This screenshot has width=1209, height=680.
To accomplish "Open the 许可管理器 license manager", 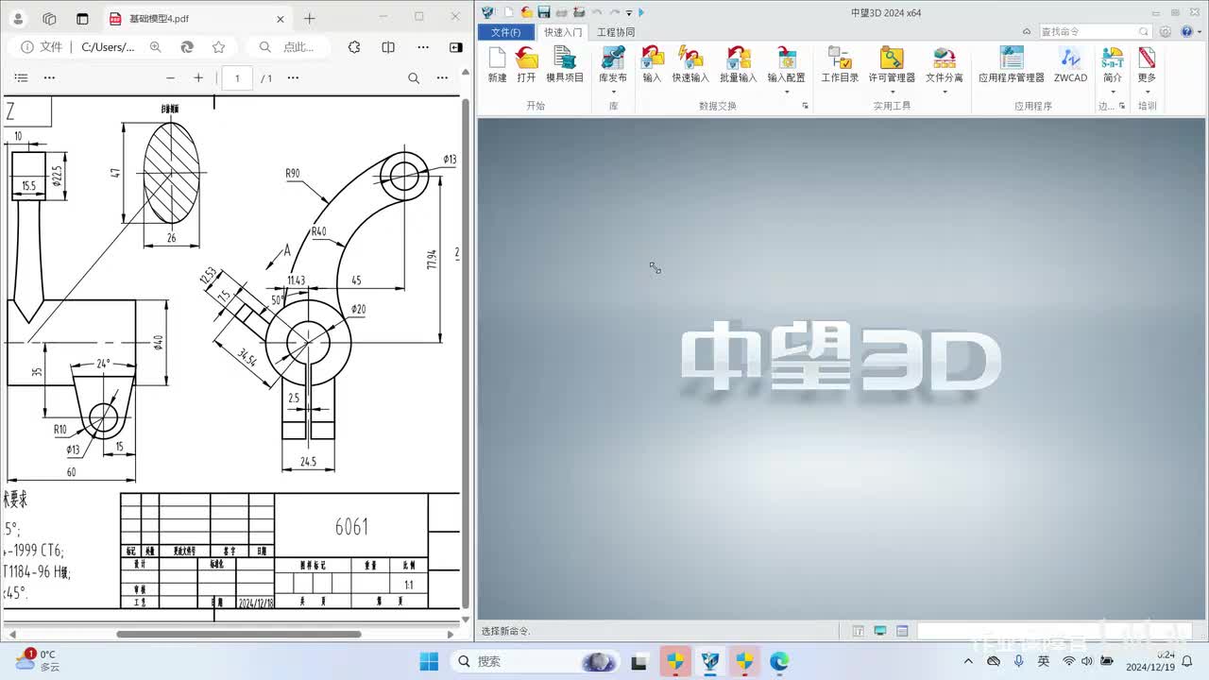I will pos(892,64).
